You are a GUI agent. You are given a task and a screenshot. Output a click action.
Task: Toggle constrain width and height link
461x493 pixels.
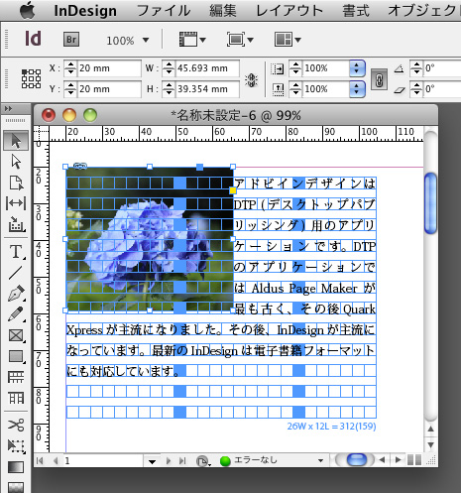251,80
